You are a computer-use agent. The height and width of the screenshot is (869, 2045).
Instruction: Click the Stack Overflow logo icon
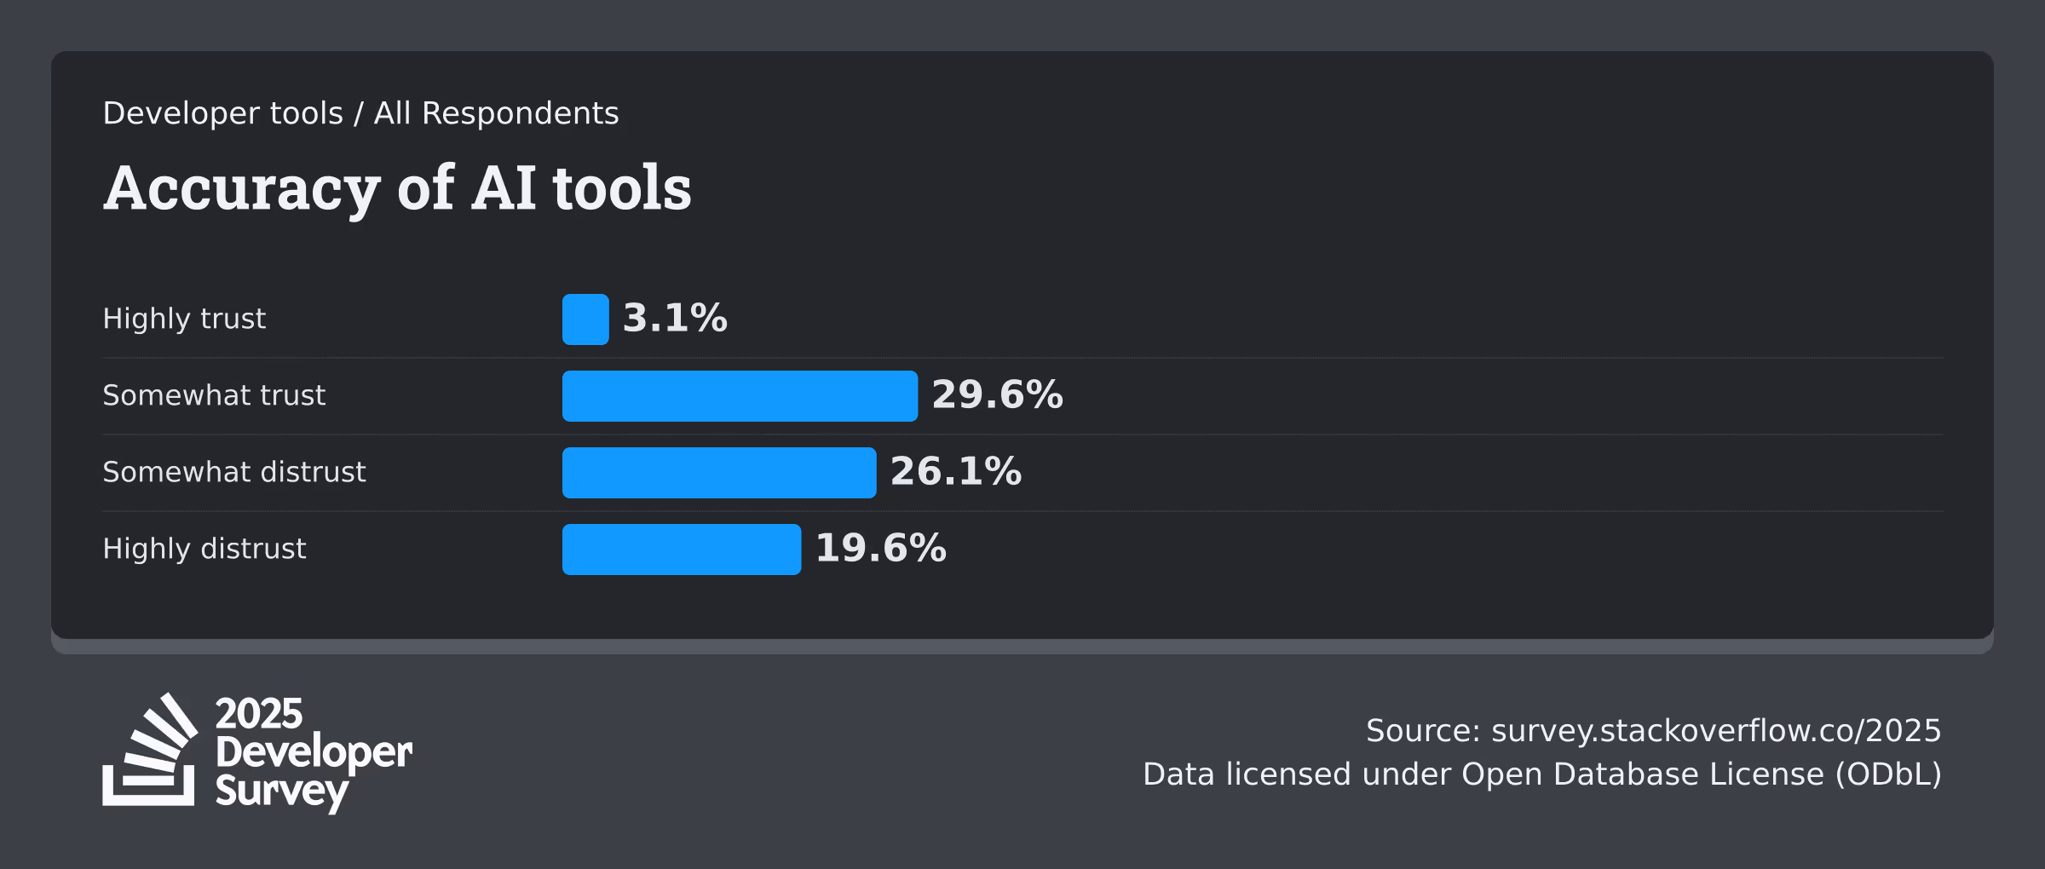click(x=150, y=751)
